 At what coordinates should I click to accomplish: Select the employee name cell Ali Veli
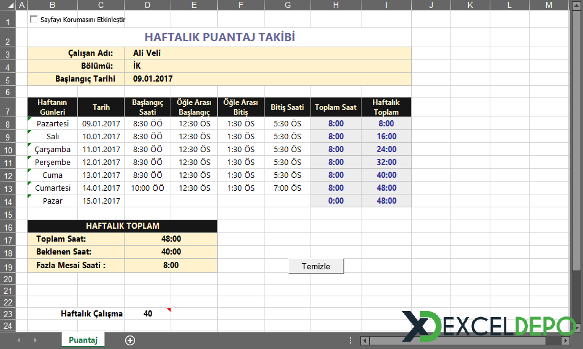coord(147,53)
